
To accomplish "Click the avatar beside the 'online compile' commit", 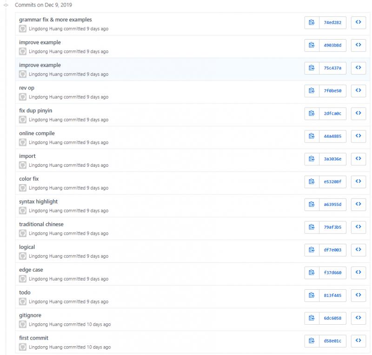I will [x=23, y=143].
